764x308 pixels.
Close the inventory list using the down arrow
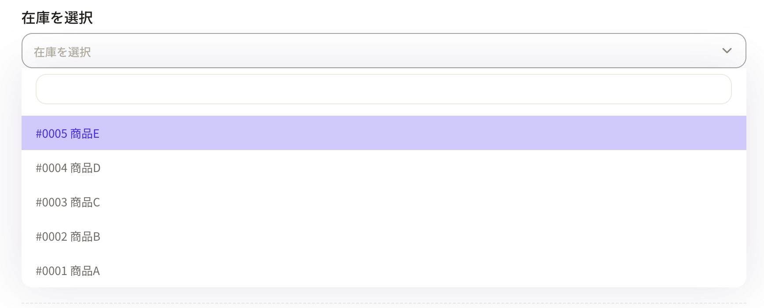[x=727, y=51]
